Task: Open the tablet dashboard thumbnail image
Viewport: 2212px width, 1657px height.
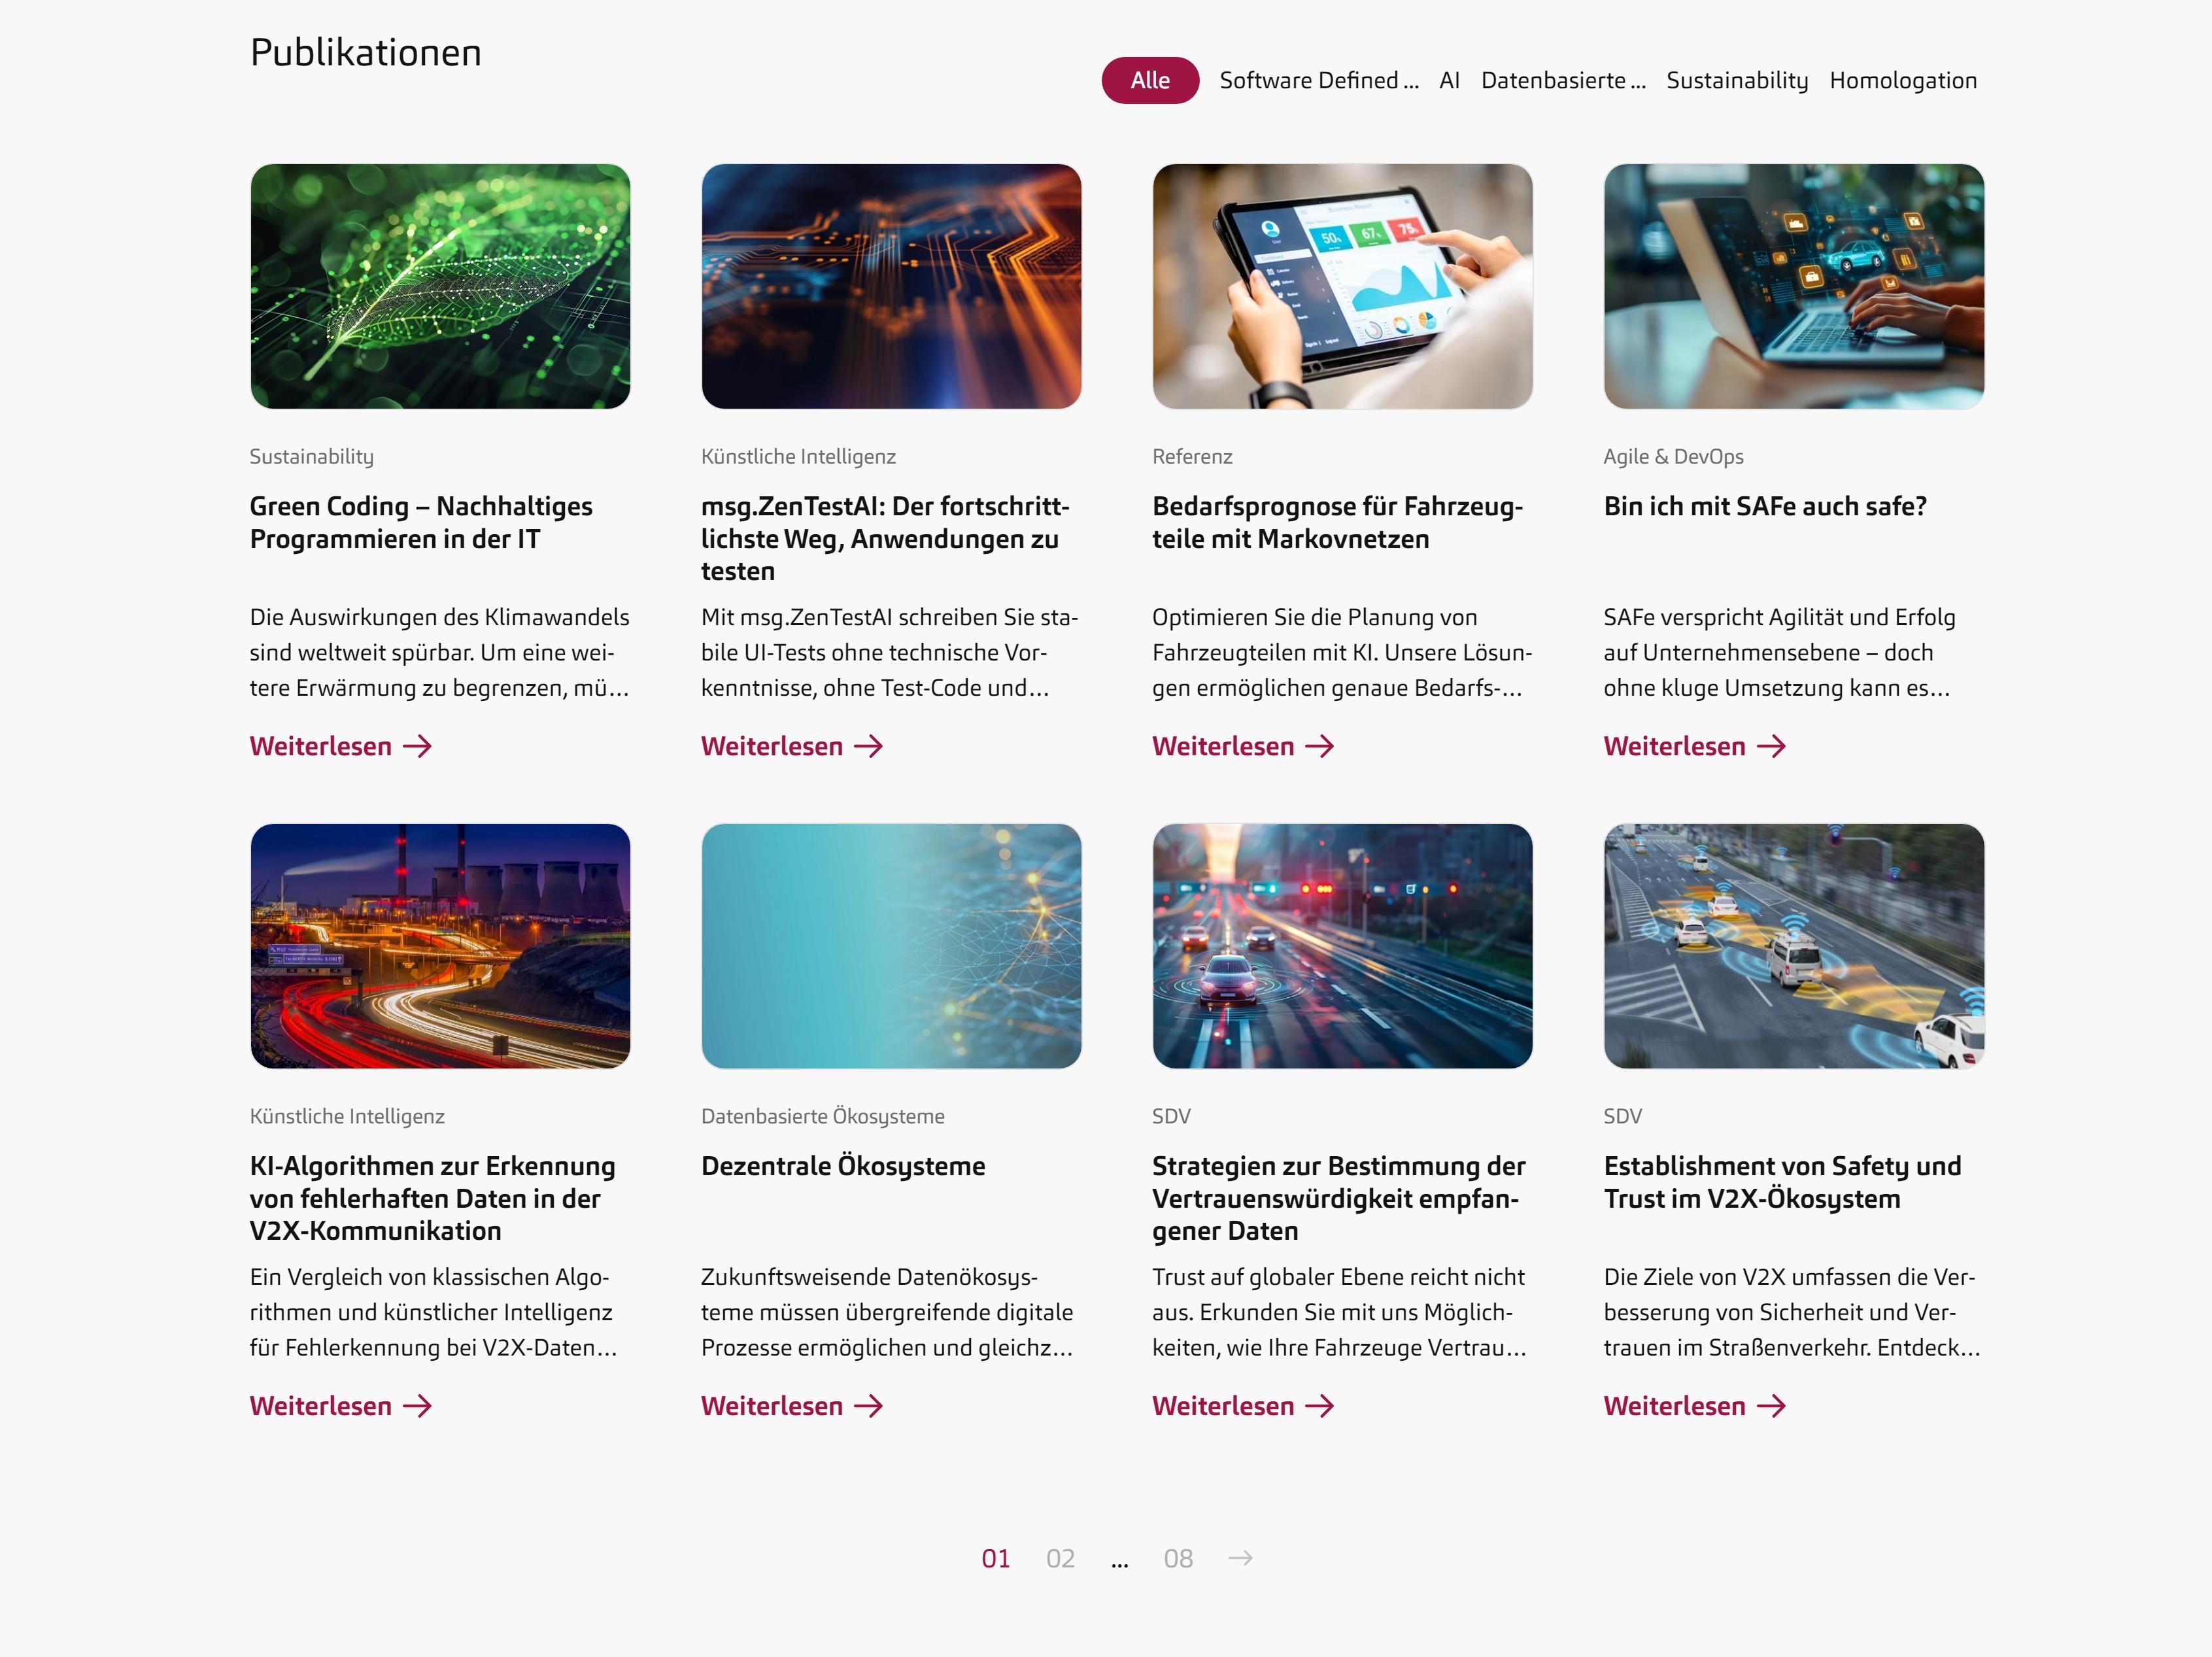Action: (1342, 286)
